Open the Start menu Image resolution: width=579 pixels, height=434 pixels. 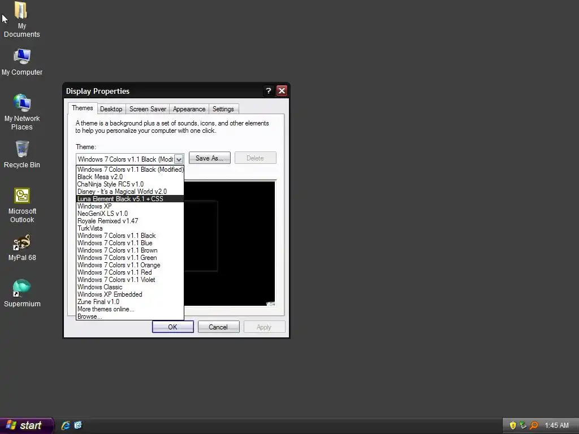[27, 426]
